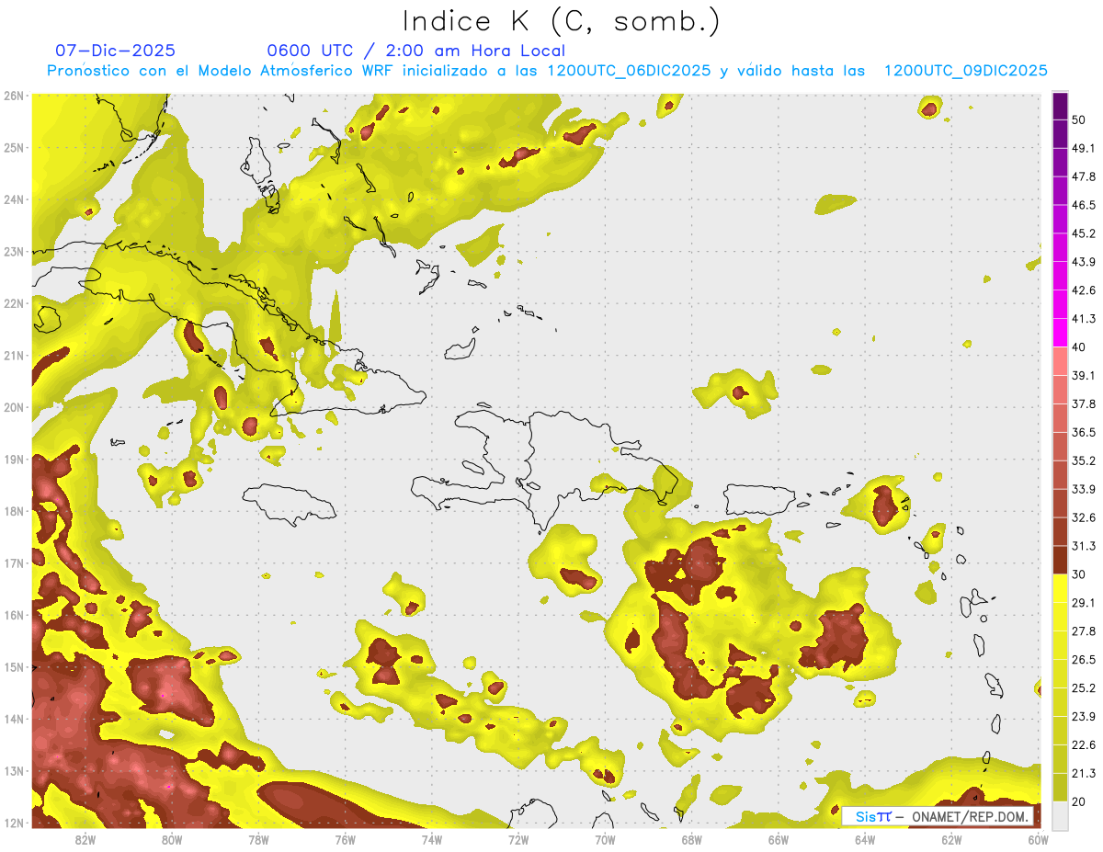Click the '0600 UTC / 2:00 am Hora Local' text
Viewport: 1103px width, 852px height.
coord(415,51)
